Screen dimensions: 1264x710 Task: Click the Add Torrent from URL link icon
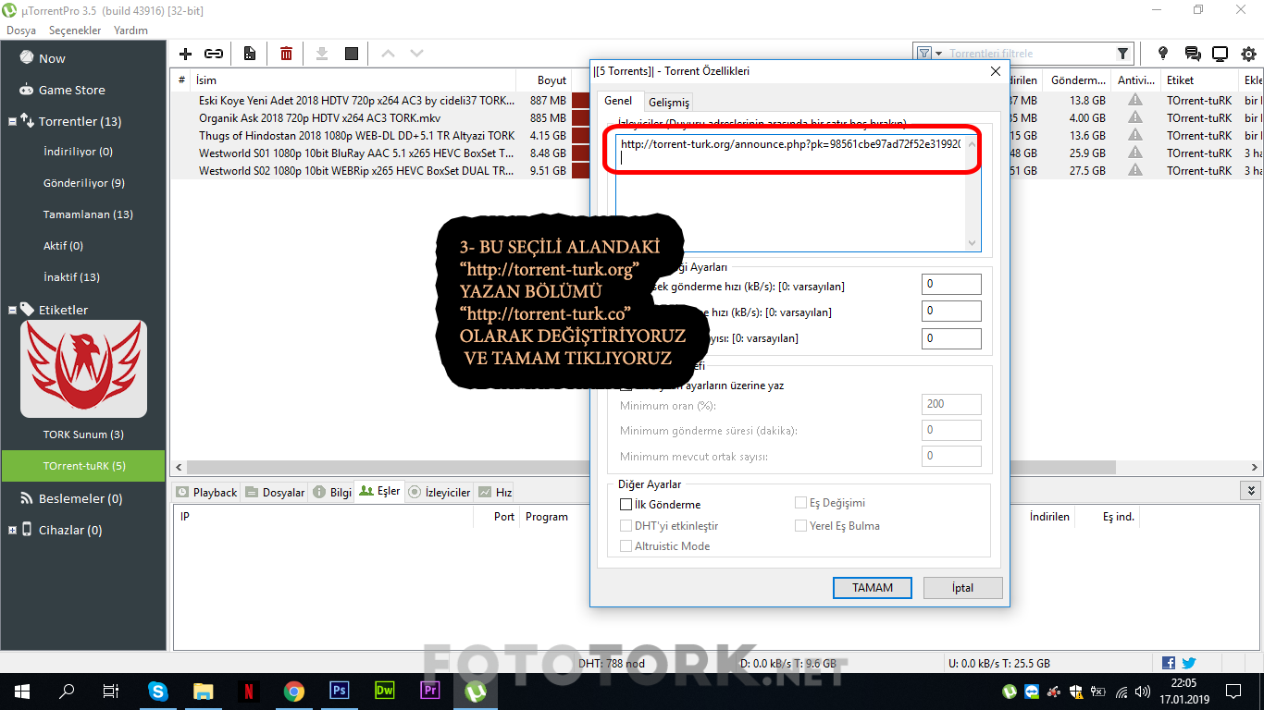tap(214, 54)
